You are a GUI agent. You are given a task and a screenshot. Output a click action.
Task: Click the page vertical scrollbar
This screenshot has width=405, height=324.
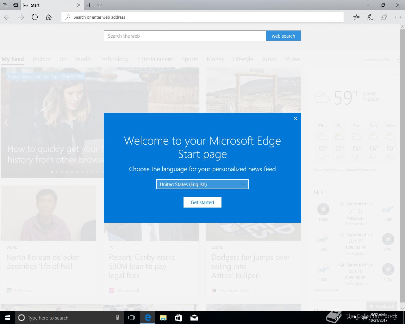pyautogui.click(x=402, y=168)
